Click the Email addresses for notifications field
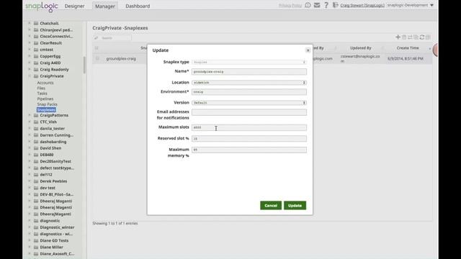The image size is (461, 259). (x=249, y=112)
